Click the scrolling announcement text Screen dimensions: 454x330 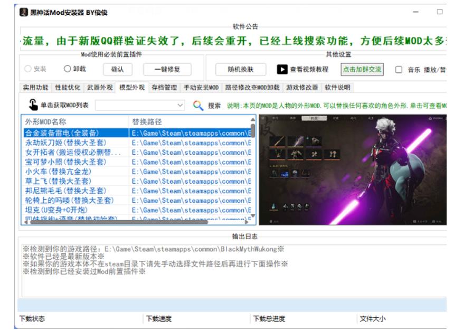pyautogui.click(x=233, y=41)
